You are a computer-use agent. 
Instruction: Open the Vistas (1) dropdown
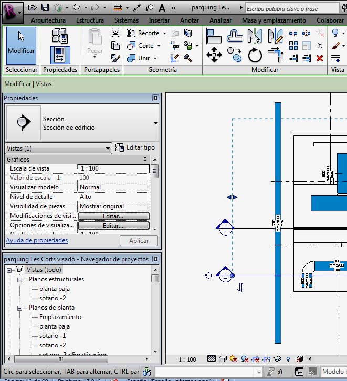[x=58, y=149]
